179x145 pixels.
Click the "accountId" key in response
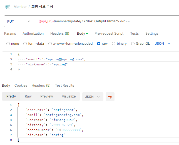tap(36, 110)
